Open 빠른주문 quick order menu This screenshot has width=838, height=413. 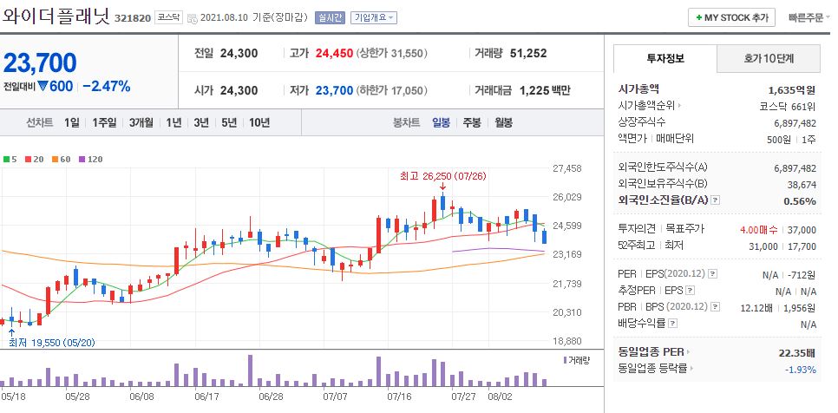coord(810,17)
